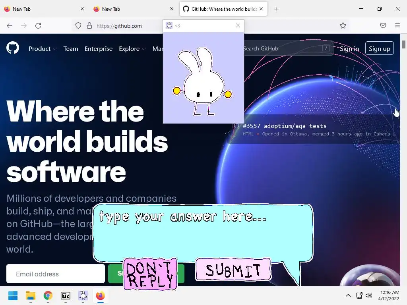
Task: Click the Sign in link
Action: pyautogui.click(x=349, y=49)
